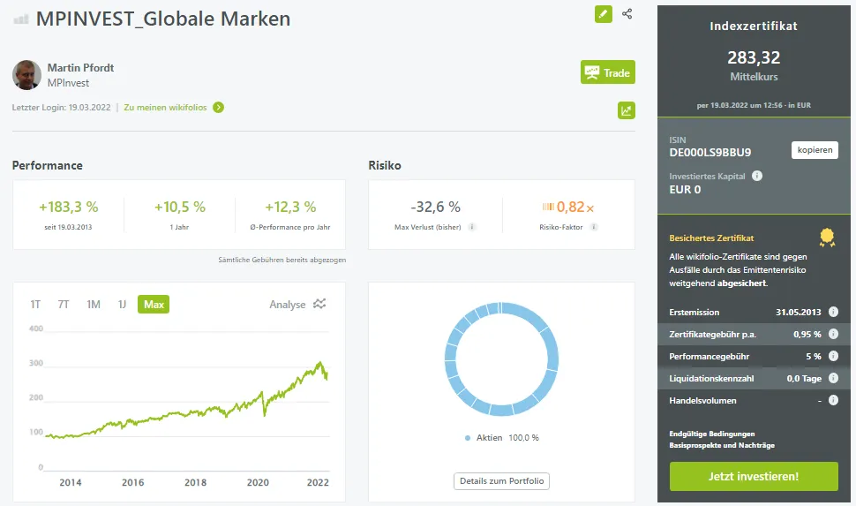856x506 pixels.
Task: Click the Besichertes Zertifikat heading
Action: (x=711, y=238)
